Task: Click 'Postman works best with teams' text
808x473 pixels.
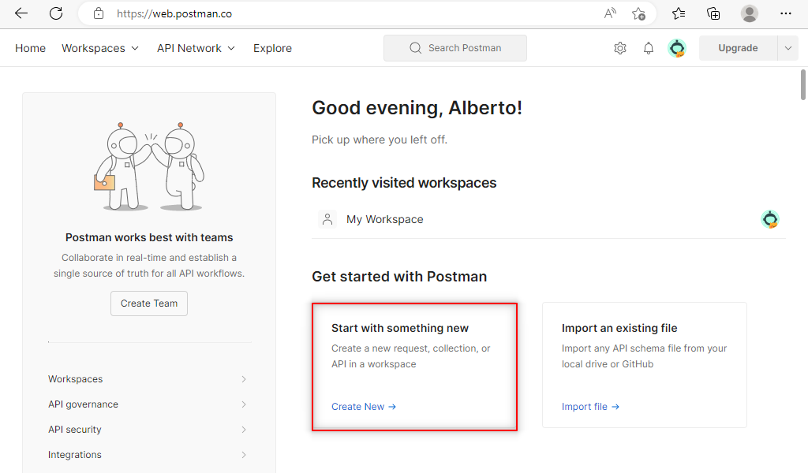Action: (x=149, y=237)
